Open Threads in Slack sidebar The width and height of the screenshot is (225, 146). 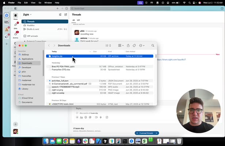pyautogui.click(x=45, y=22)
